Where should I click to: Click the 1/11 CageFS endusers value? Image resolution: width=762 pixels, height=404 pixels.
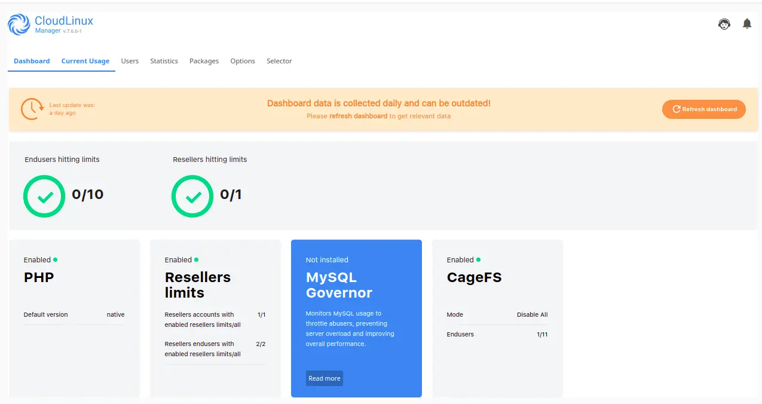click(542, 334)
